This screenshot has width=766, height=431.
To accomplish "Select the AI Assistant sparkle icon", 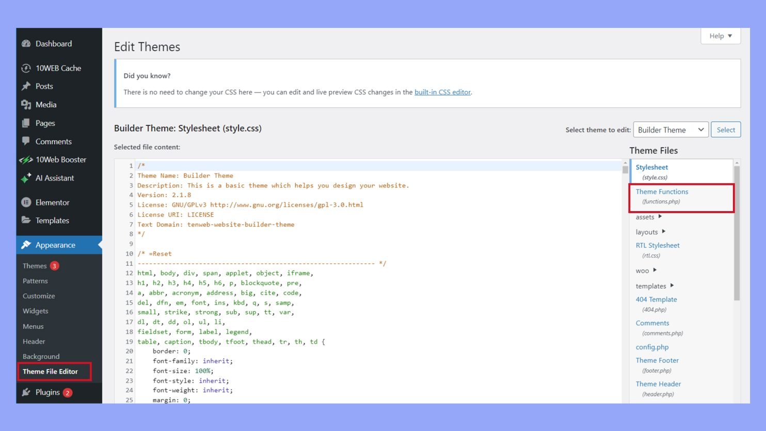I will tap(27, 178).
